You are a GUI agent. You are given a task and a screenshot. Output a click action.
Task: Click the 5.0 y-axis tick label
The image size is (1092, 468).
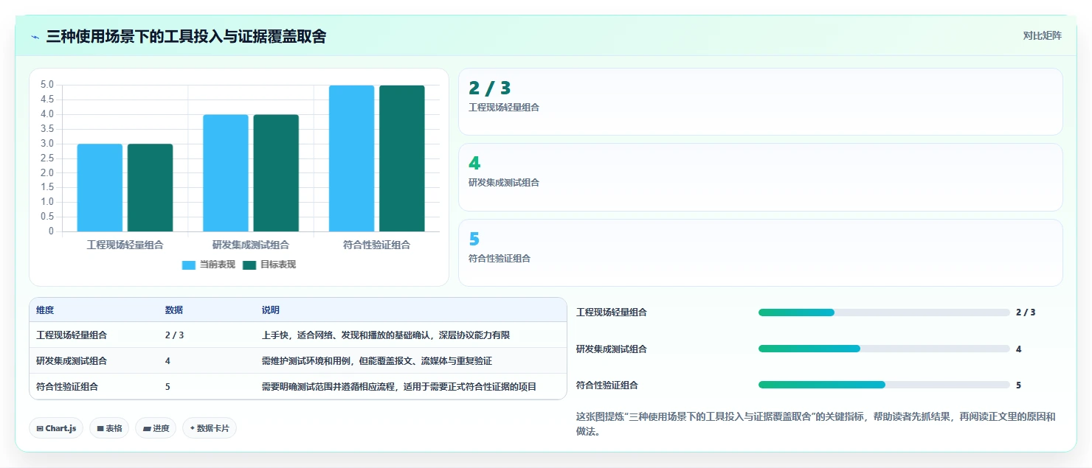pyautogui.click(x=47, y=85)
